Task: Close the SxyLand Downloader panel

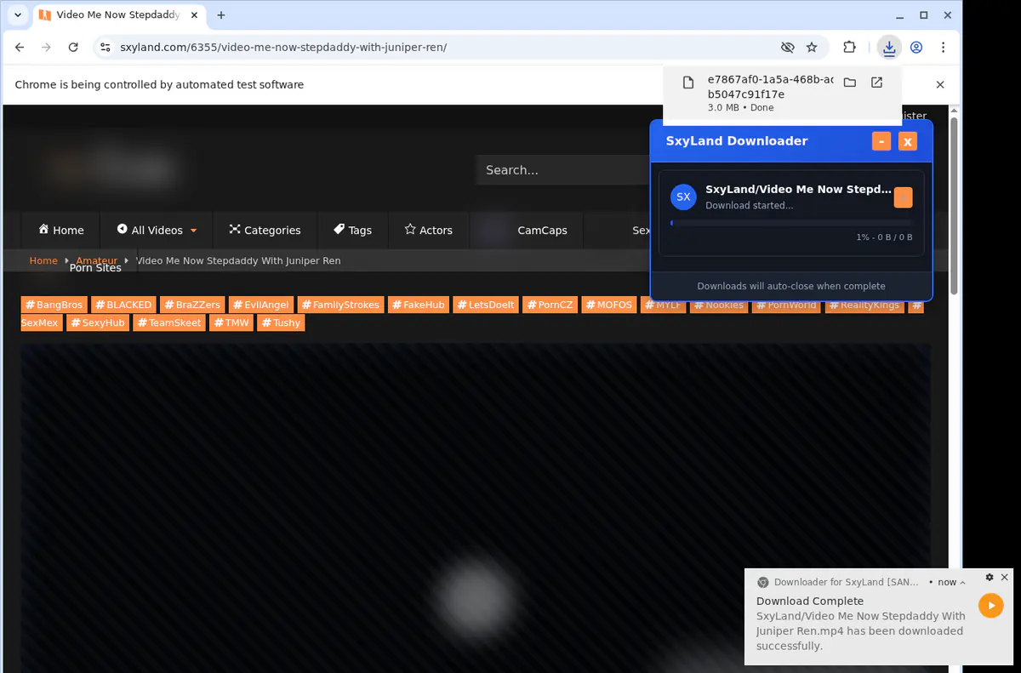Action: point(908,141)
